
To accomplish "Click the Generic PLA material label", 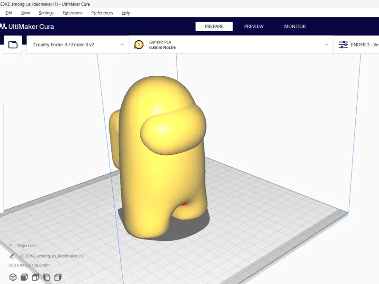I will coord(160,42).
